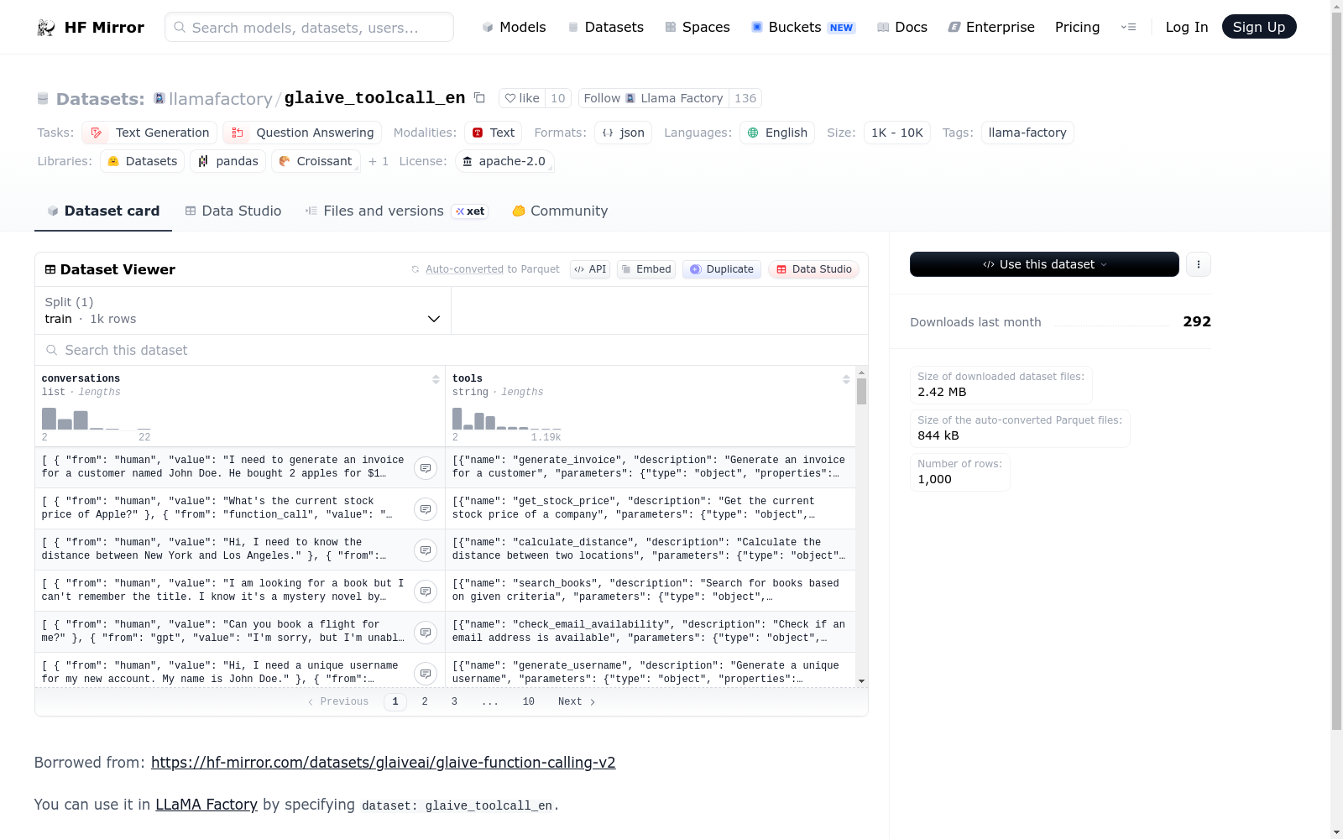Show additional libraries via + 1

point(379,161)
